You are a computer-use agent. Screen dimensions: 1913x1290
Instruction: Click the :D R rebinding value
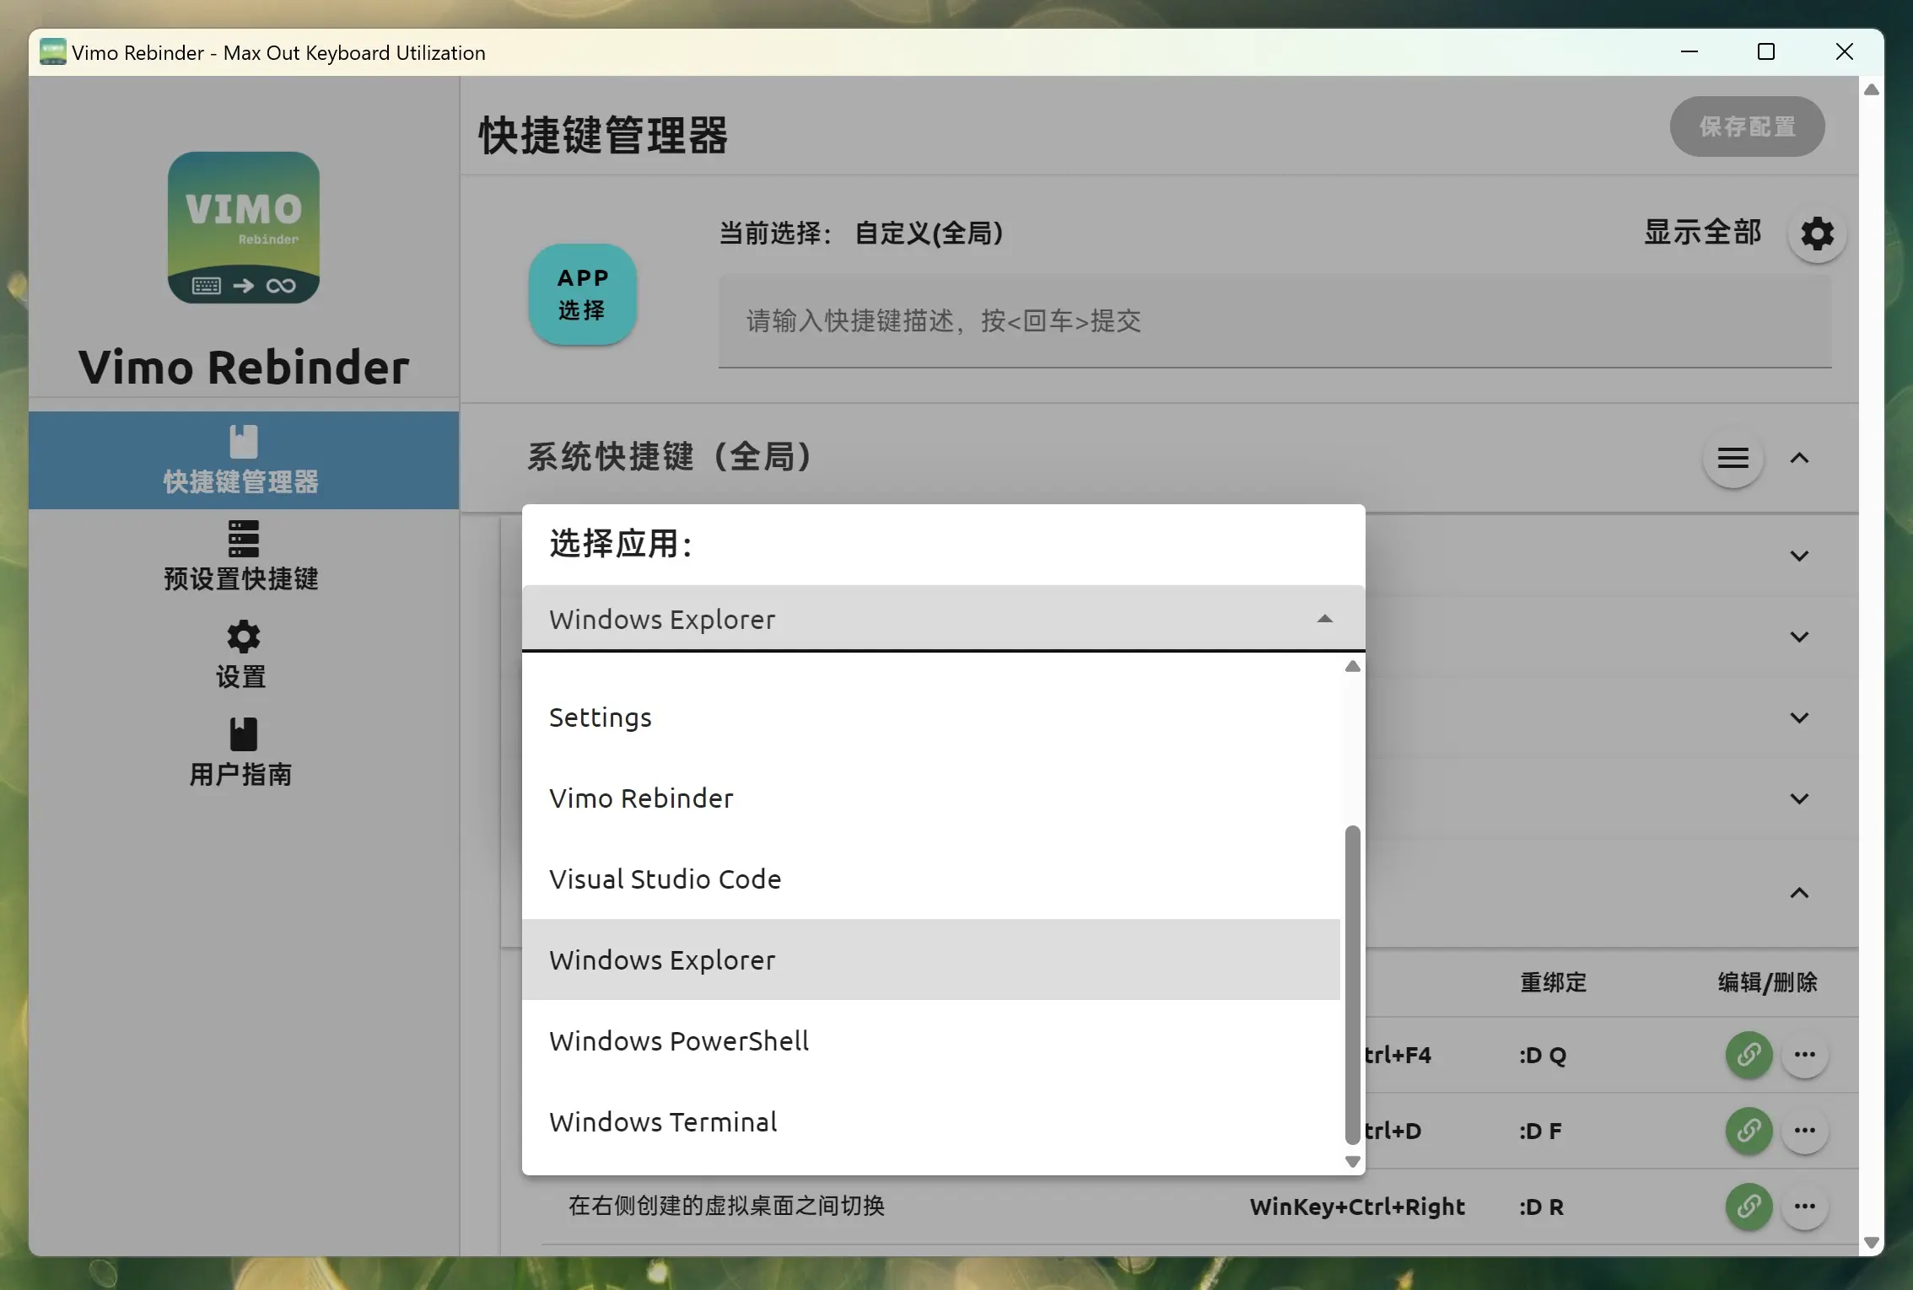tap(1541, 1207)
